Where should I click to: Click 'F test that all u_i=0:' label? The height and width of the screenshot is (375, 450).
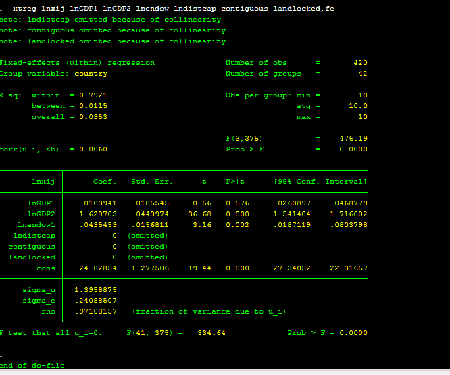click(51, 333)
